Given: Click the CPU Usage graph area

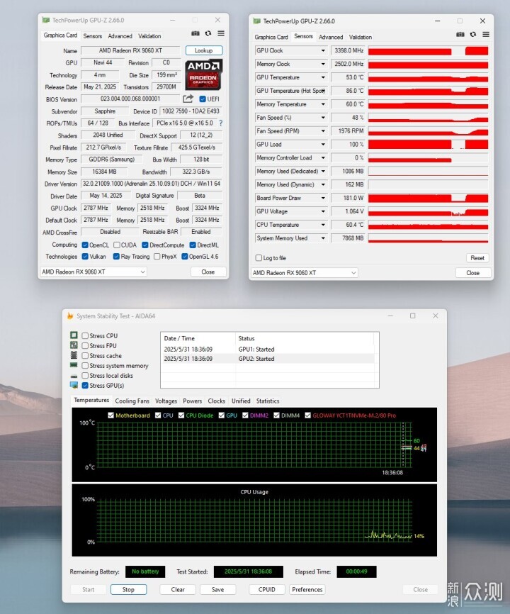Looking at the screenshot, I should [x=254, y=520].
